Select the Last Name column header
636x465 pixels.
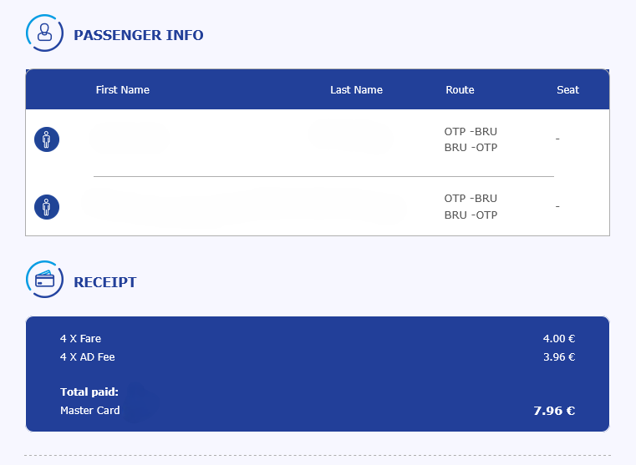click(356, 90)
